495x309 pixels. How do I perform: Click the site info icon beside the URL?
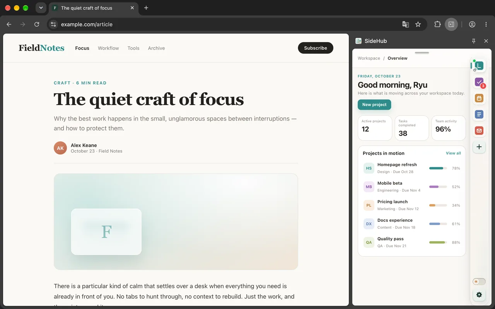[53, 24]
